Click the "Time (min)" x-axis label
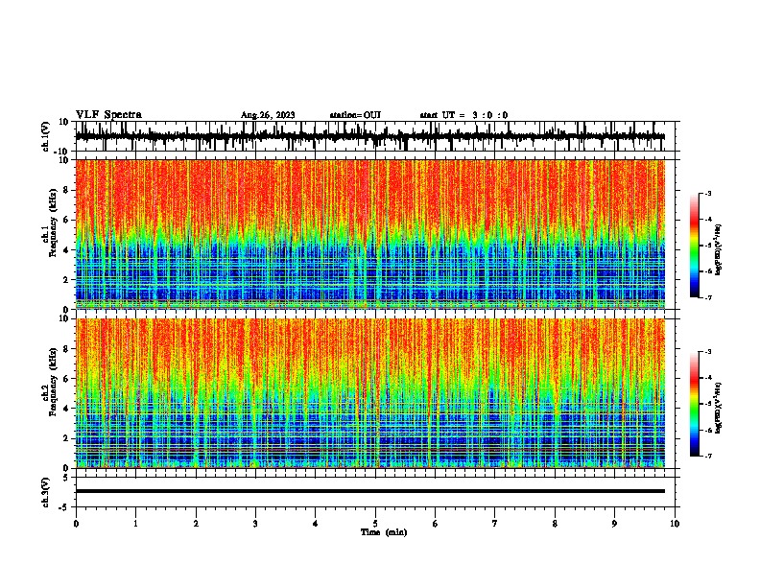Image resolution: width=760 pixels, height=587 pixels. click(x=384, y=532)
